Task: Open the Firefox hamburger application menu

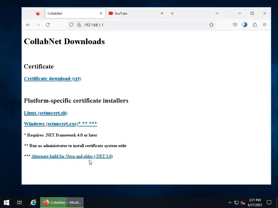Action: (x=264, y=25)
